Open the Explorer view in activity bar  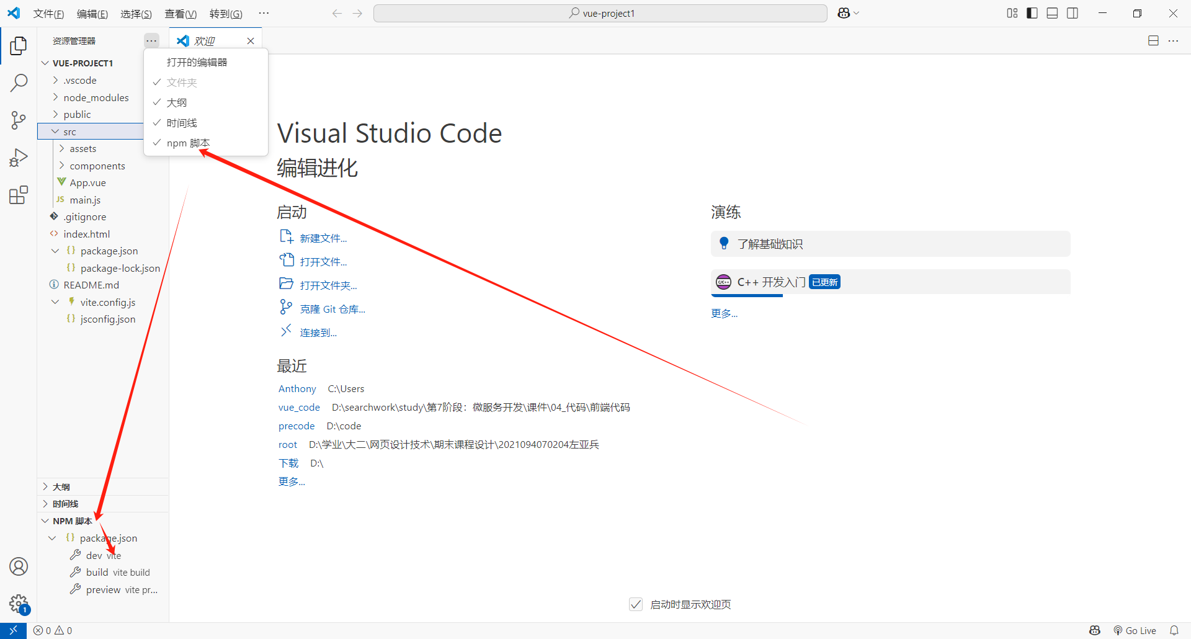point(19,45)
